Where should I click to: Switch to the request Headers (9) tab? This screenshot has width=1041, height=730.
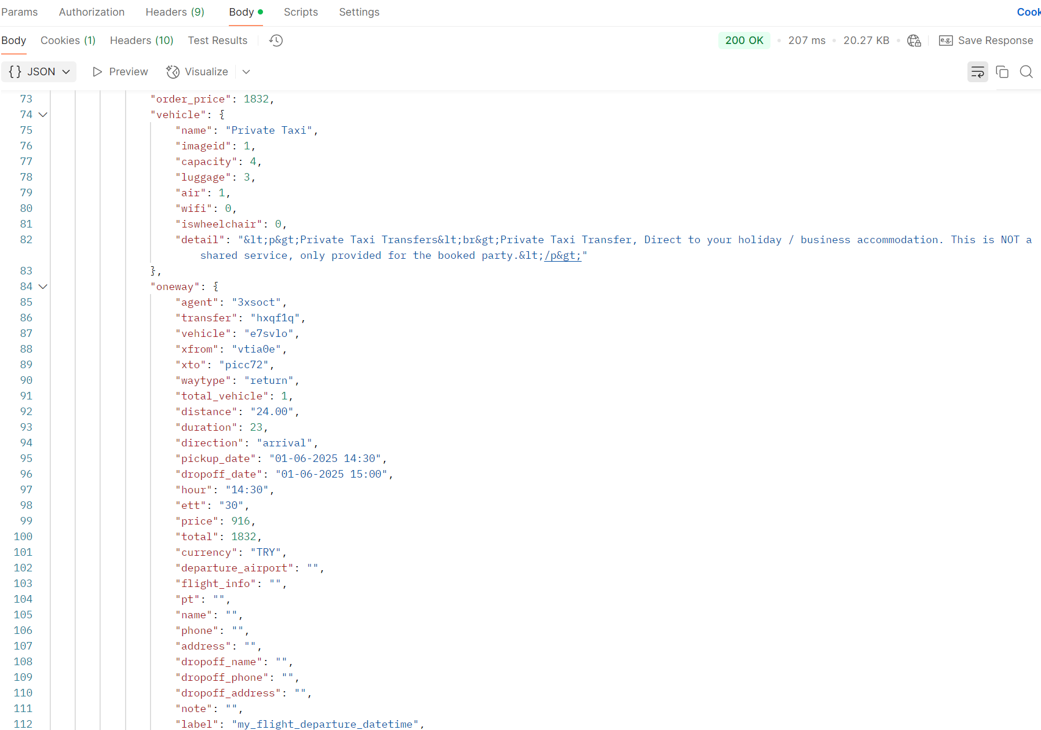pos(174,12)
